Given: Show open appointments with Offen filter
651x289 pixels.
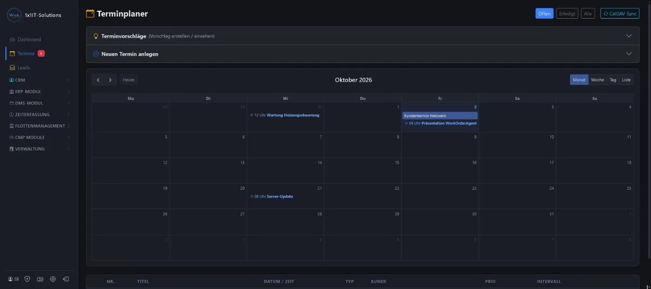Looking at the screenshot, I should 544,14.
